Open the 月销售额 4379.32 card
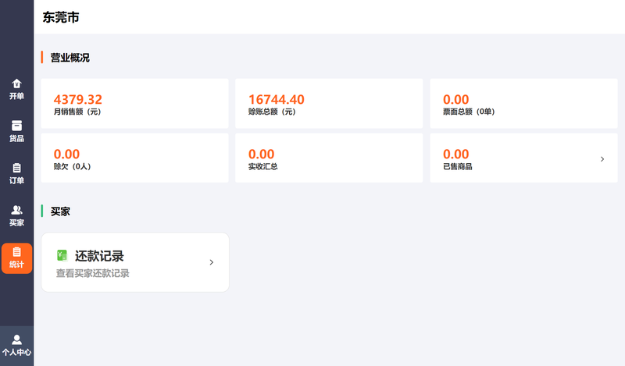The image size is (625, 366). click(134, 103)
